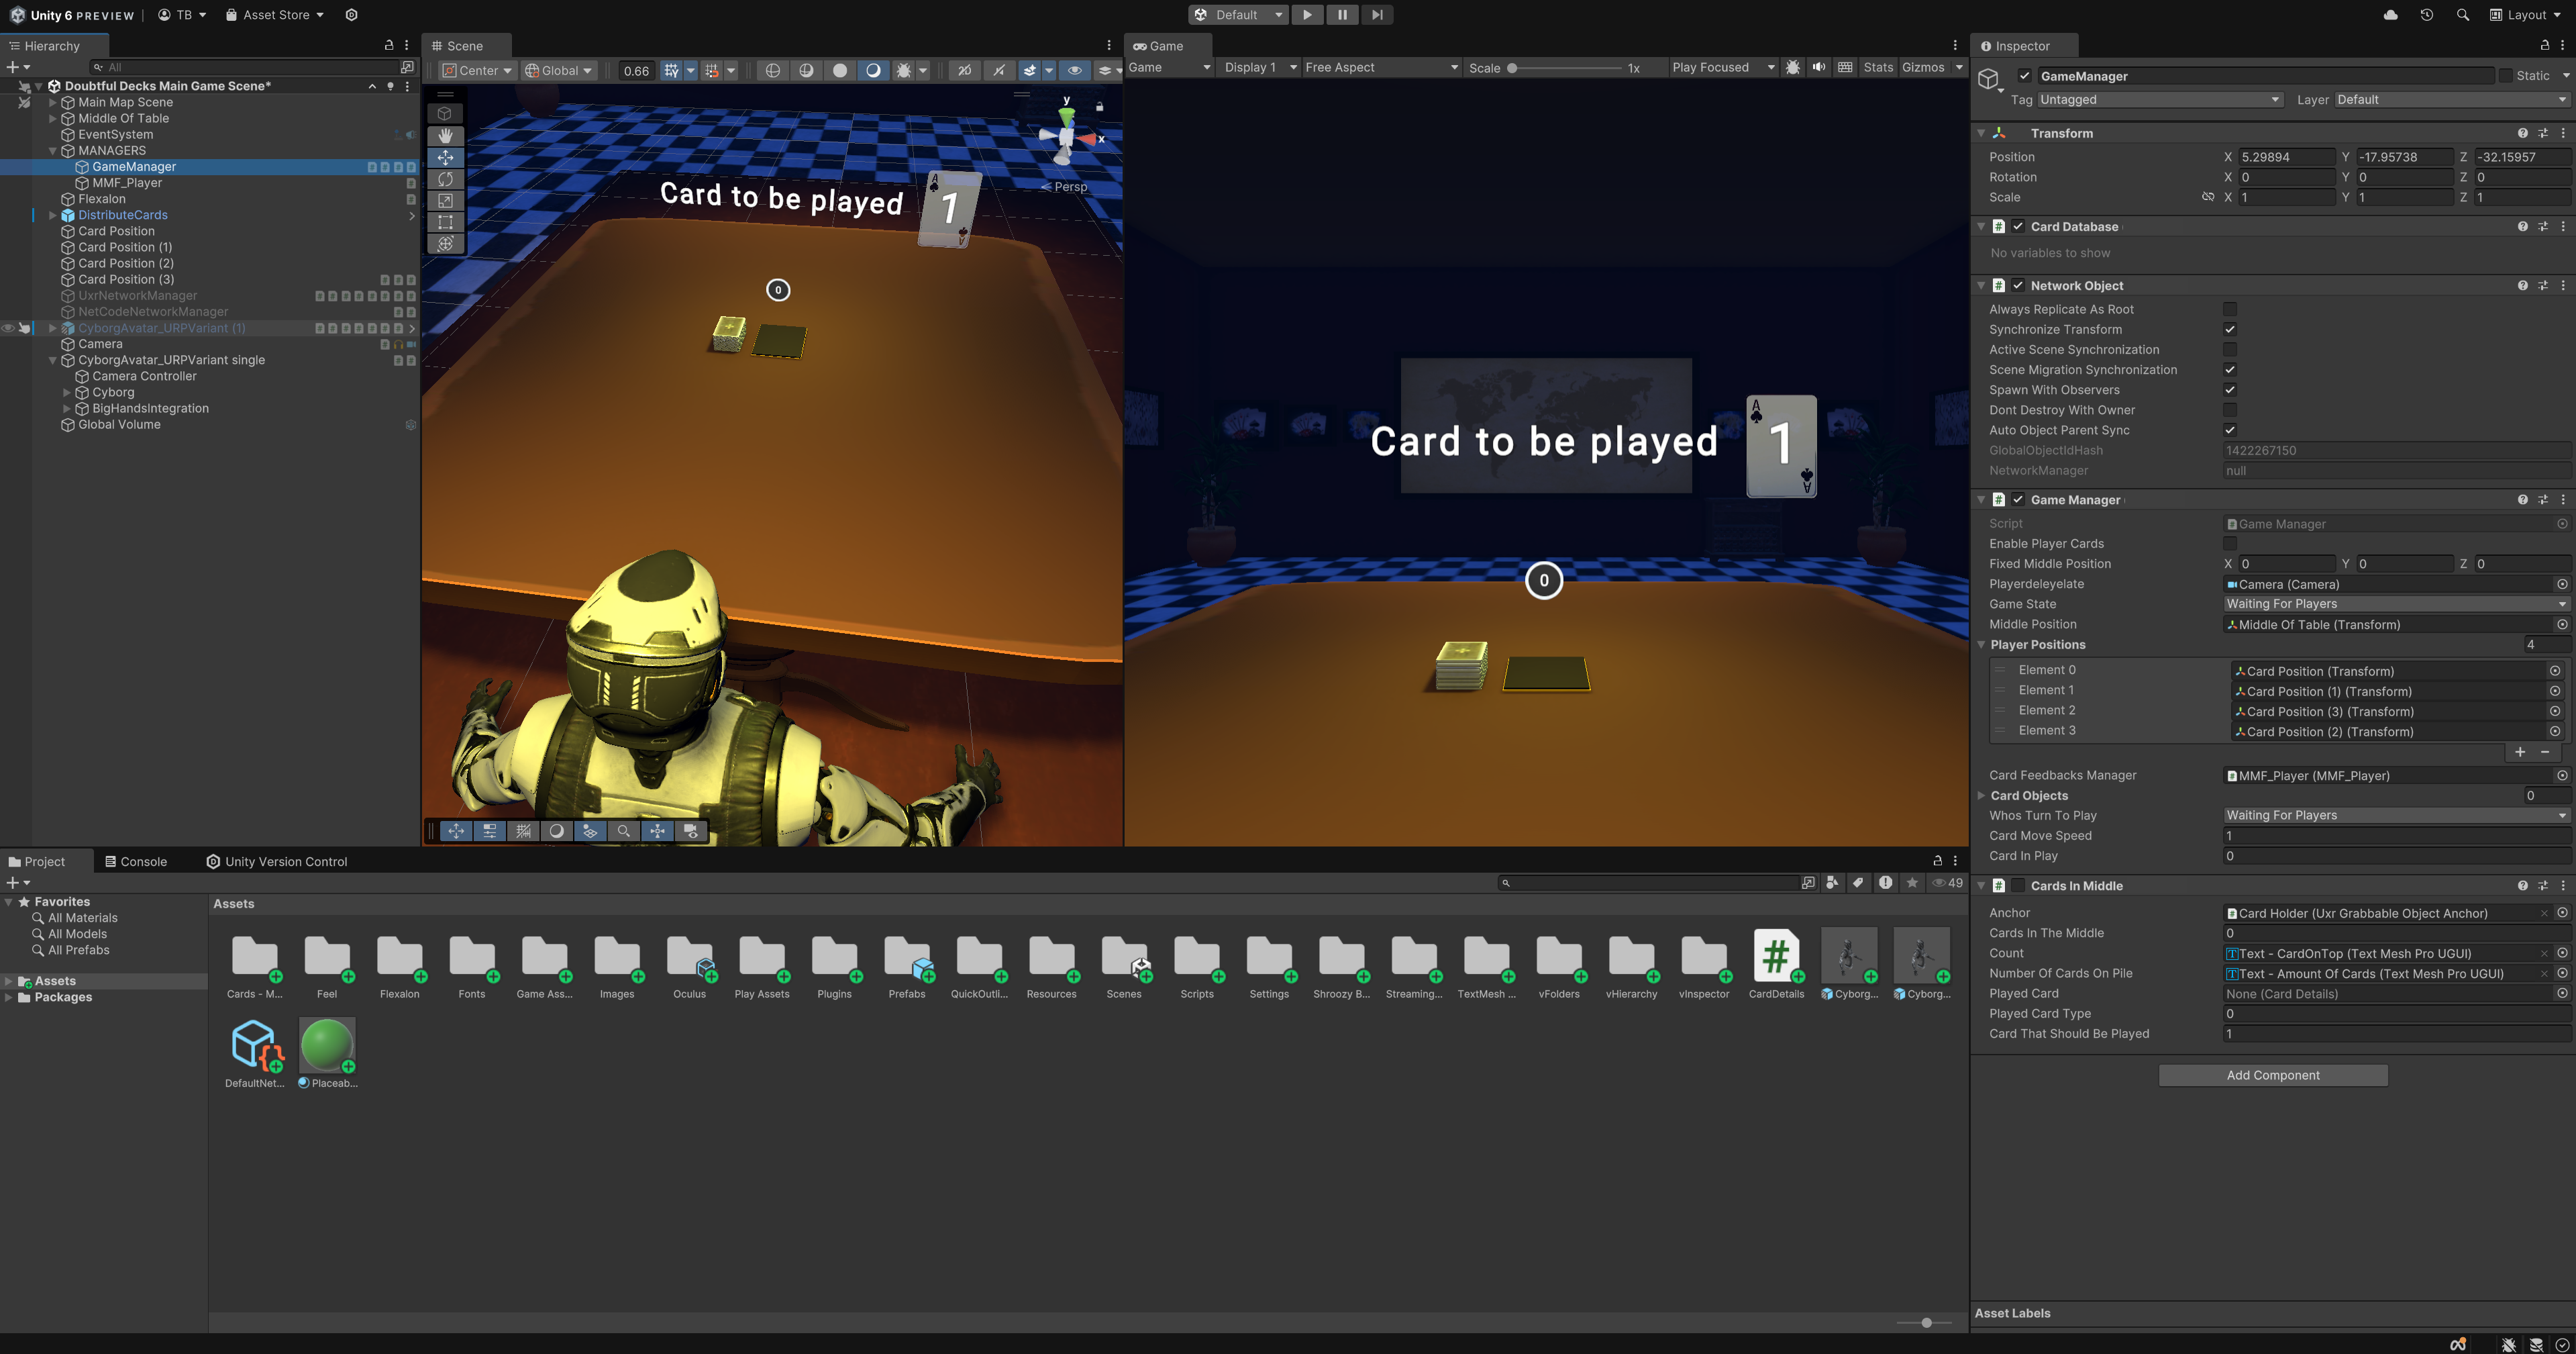Open global search magnifier icon

[2462, 15]
